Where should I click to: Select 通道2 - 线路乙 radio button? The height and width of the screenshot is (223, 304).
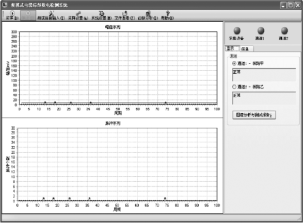pos(234,87)
